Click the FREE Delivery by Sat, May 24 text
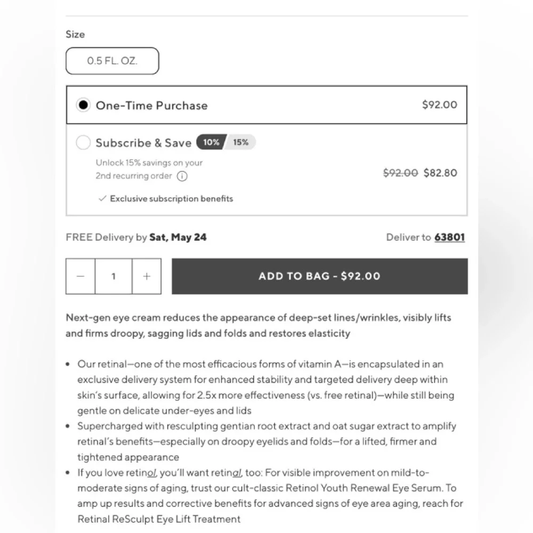533x533 pixels. pyautogui.click(x=136, y=237)
